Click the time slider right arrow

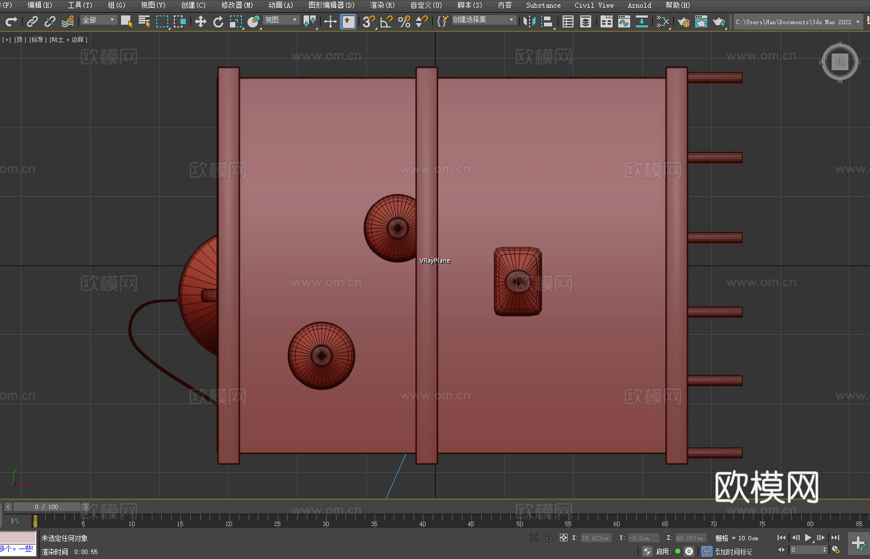point(85,507)
